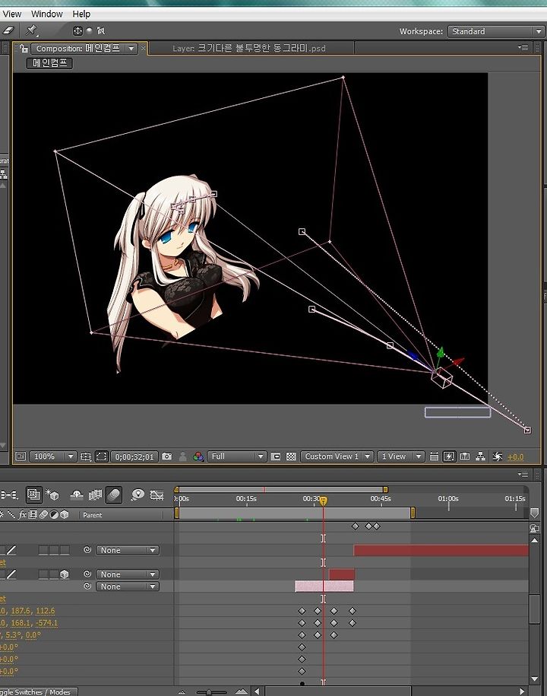The width and height of the screenshot is (547, 696).
Task: Click the Frame Blending column header icon
Action: point(33,515)
